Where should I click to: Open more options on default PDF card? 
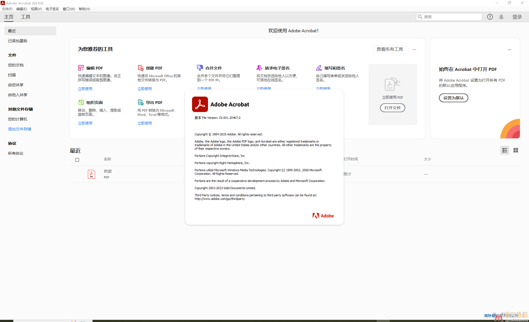509,50
